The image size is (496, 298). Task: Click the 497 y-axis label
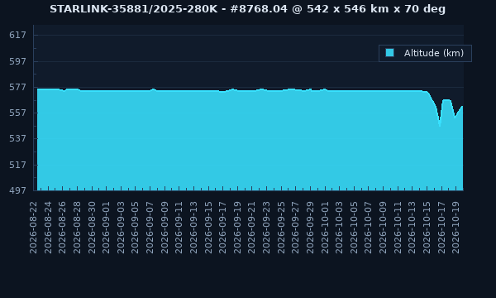pos(17,190)
